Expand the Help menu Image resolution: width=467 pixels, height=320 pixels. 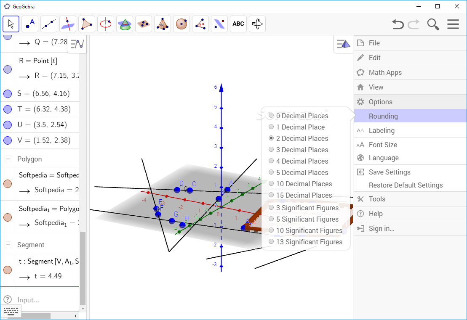click(411, 214)
